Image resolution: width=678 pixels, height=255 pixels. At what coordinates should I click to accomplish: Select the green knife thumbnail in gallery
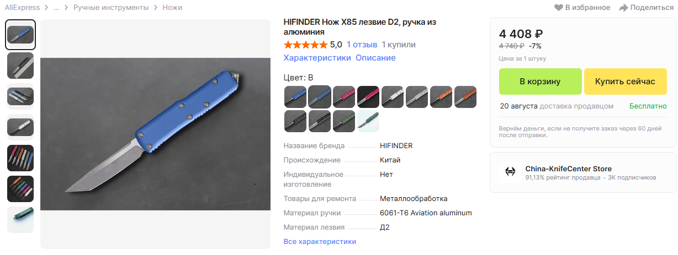[20, 220]
